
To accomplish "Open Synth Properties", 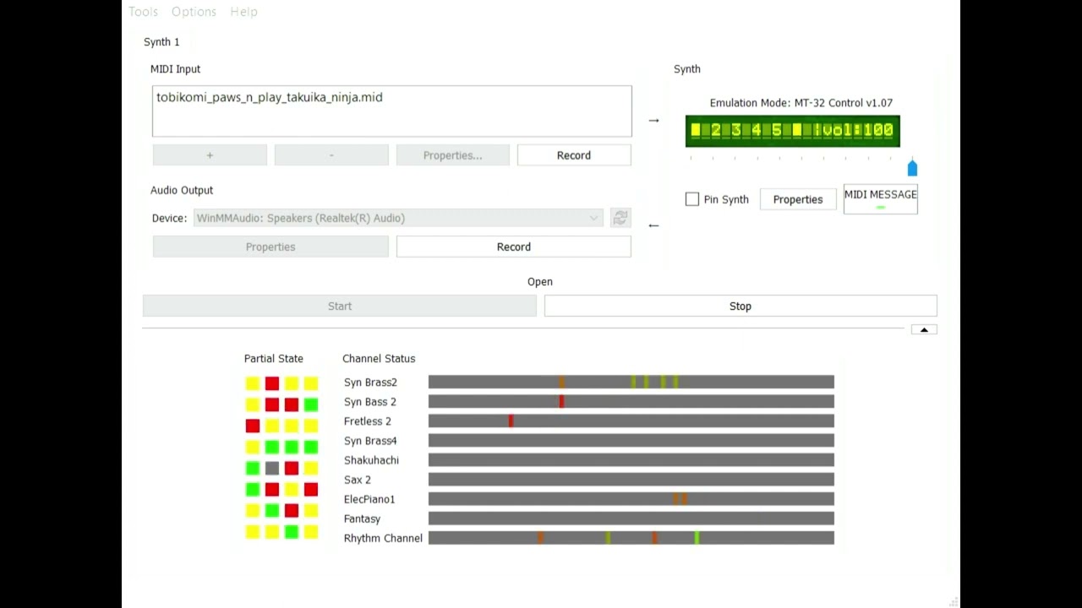I will coord(798,199).
